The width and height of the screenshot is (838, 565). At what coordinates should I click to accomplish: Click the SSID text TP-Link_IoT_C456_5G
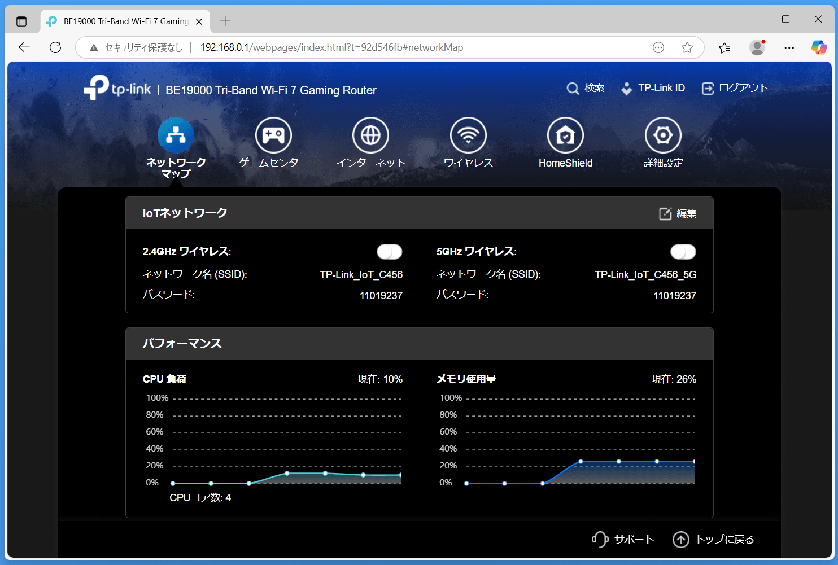pyautogui.click(x=645, y=275)
